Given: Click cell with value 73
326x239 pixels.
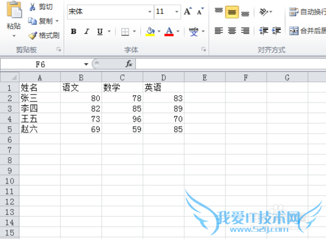Looking at the screenshot, I should (x=81, y=119).
